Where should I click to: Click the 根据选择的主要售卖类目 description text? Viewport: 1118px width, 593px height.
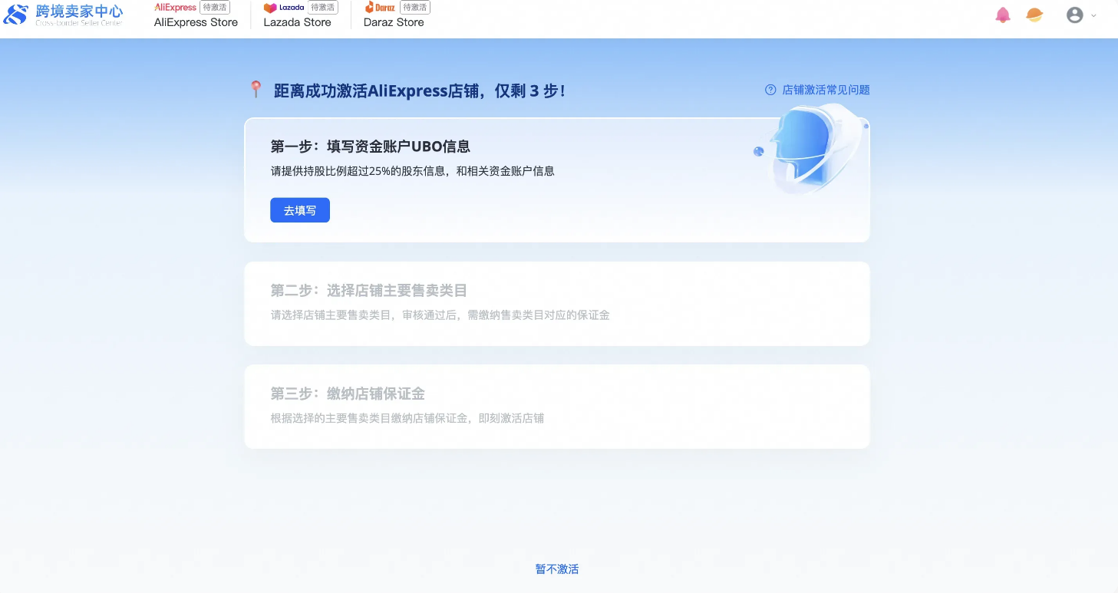(407, 418)
